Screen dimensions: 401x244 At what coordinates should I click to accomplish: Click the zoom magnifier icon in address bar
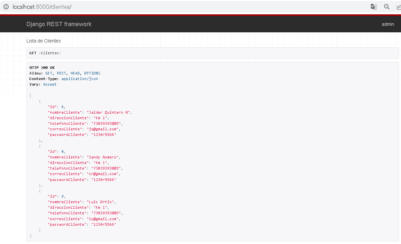[x=387, y=7]
